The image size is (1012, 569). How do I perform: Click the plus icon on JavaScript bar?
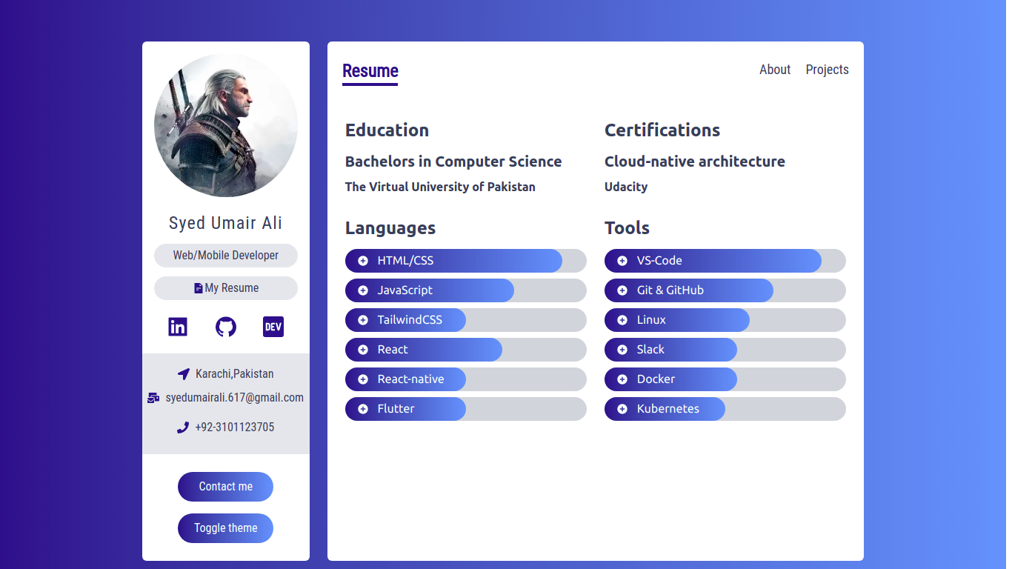pyautogui.click(x=363, y=290)
